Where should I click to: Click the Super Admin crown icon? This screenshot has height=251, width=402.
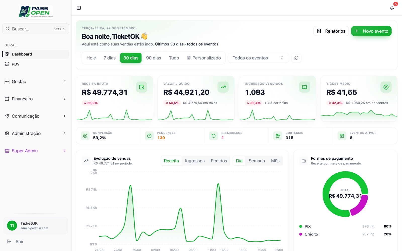[7, 151]
